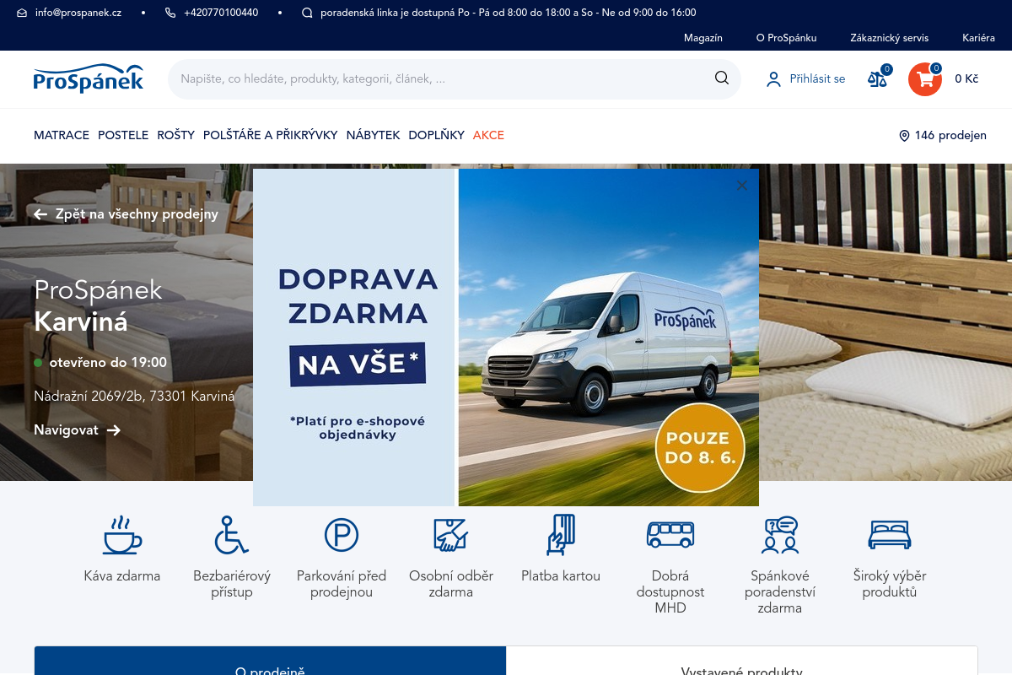This screenshot has width=1012, height=675.
Task: Click the card payment icon
Action: point(561,535)
